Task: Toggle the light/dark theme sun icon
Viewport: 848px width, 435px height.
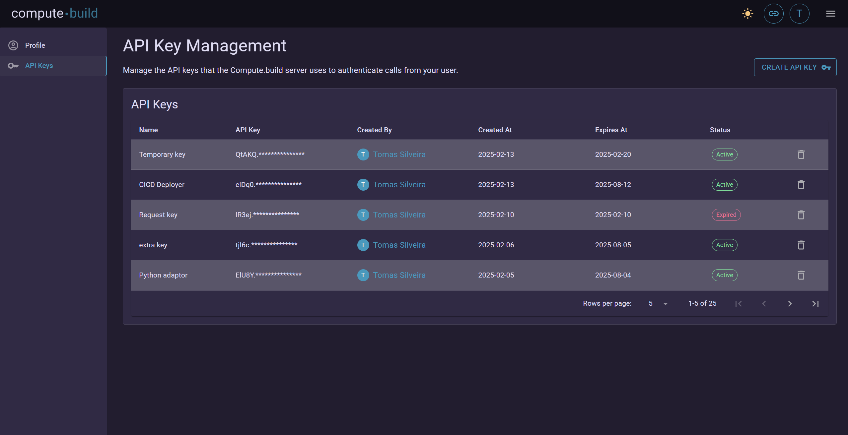Action: (748, 13)
